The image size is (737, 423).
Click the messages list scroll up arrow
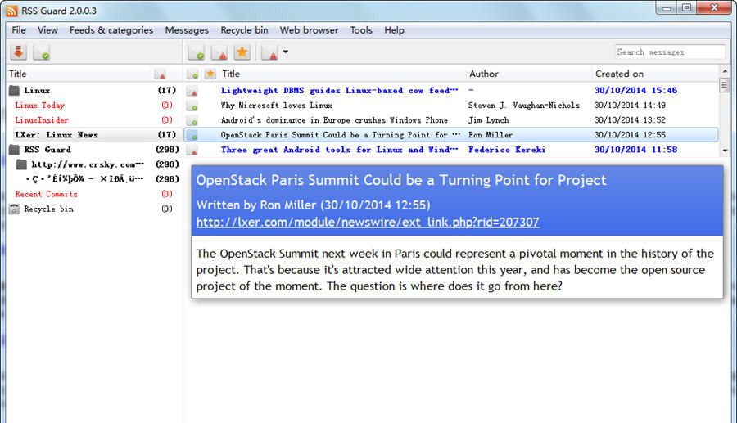click(725, 71)
